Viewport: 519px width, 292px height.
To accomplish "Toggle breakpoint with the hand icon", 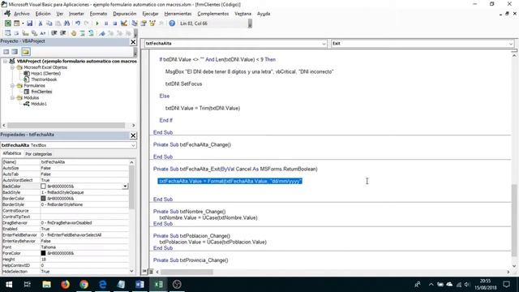I will click(x=74, y=33).
